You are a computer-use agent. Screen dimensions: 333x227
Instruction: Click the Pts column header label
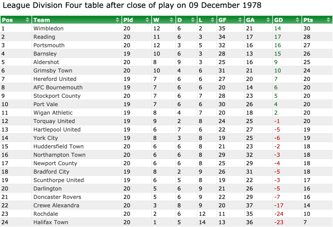pos(308,20)
